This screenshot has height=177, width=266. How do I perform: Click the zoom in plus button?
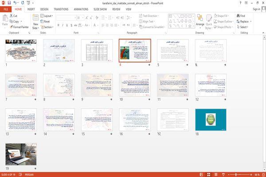[x=251, y=174]
